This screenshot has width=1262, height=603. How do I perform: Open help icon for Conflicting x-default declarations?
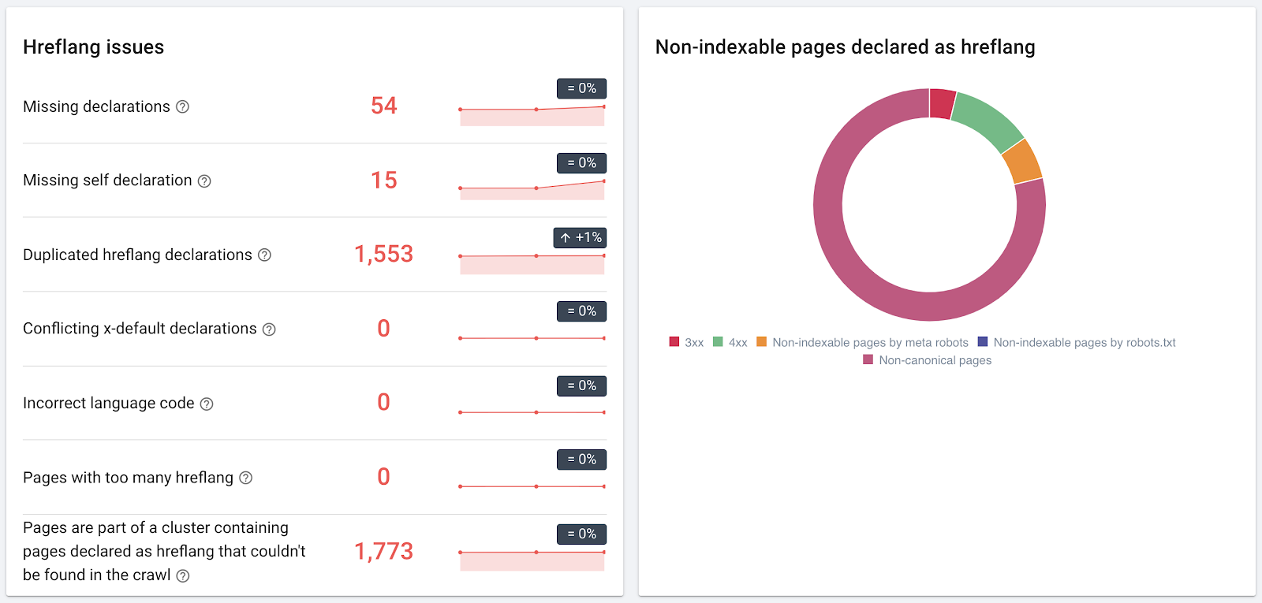coord(269,329)
